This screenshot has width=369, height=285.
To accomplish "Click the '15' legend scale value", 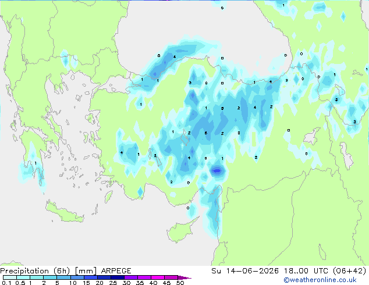I will tap(86, 283).
